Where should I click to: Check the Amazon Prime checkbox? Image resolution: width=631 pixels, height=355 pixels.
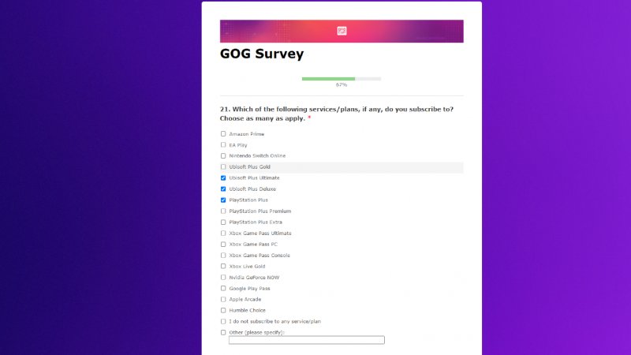(x=223, y=134)
